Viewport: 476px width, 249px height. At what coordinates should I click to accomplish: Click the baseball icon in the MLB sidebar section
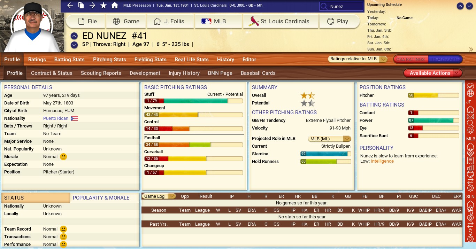point(470,174)
